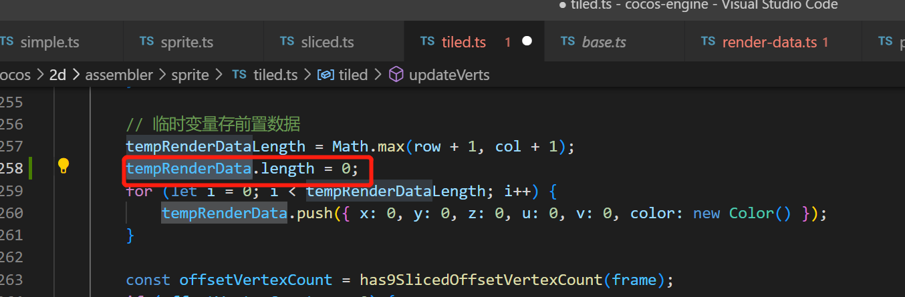Click the TS icon on base.ts tab
Image resolution: width=905 pixels, height=297 pixels.
568,41
